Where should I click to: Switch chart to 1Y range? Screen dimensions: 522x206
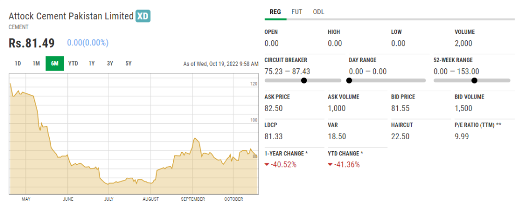(91, 64)
